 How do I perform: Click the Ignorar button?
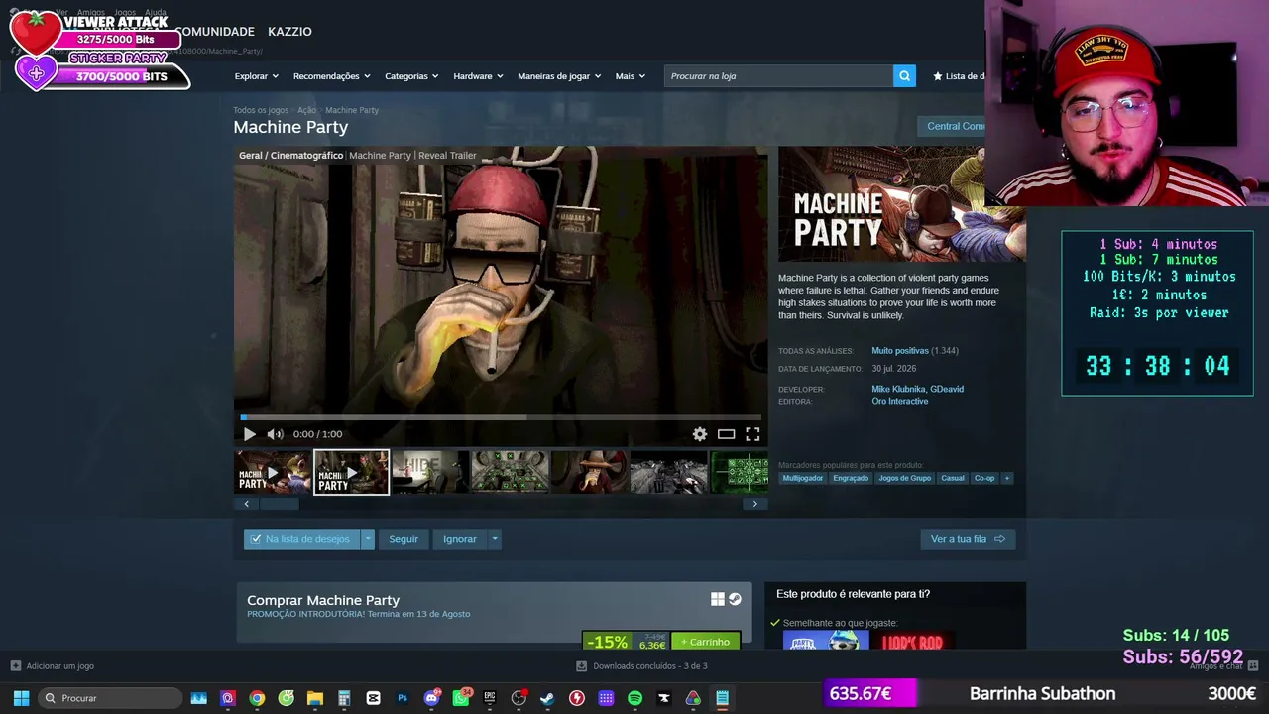[x=460, y=539]
